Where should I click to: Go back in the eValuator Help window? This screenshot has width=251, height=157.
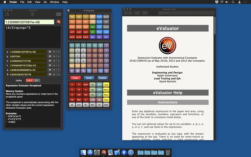[x=126, y=13]
